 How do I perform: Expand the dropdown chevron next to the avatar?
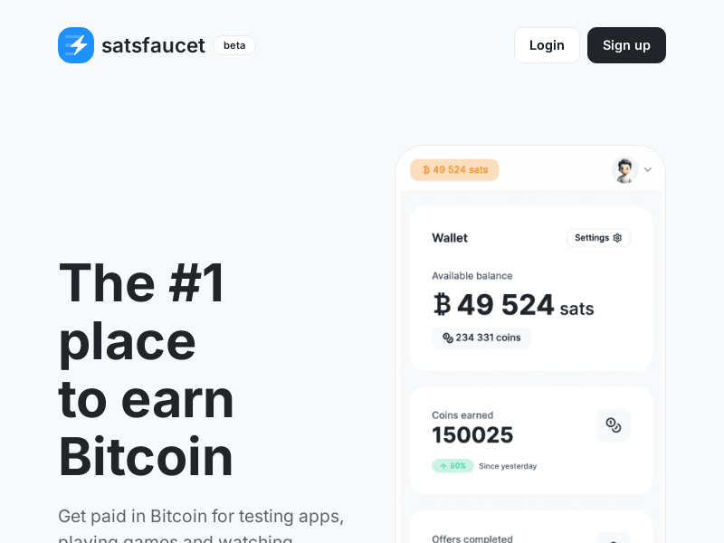pyautogui.click(x=647, y=170)
